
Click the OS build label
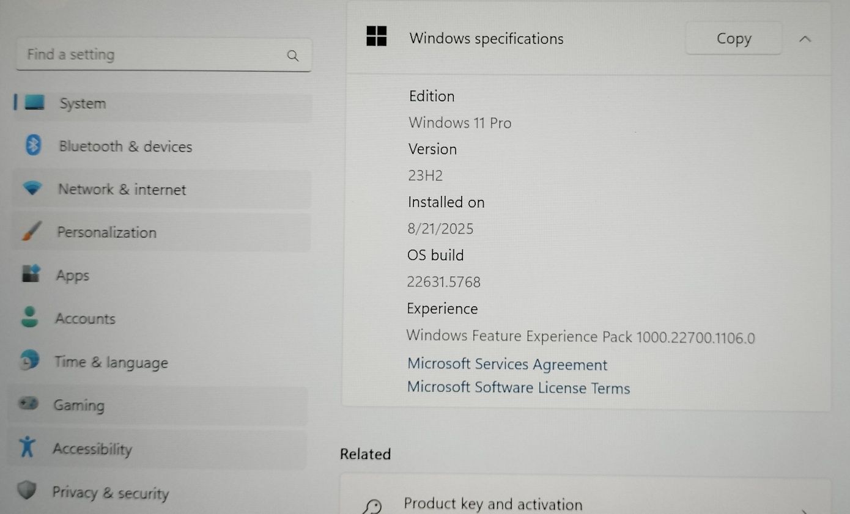tap(435, 255)
